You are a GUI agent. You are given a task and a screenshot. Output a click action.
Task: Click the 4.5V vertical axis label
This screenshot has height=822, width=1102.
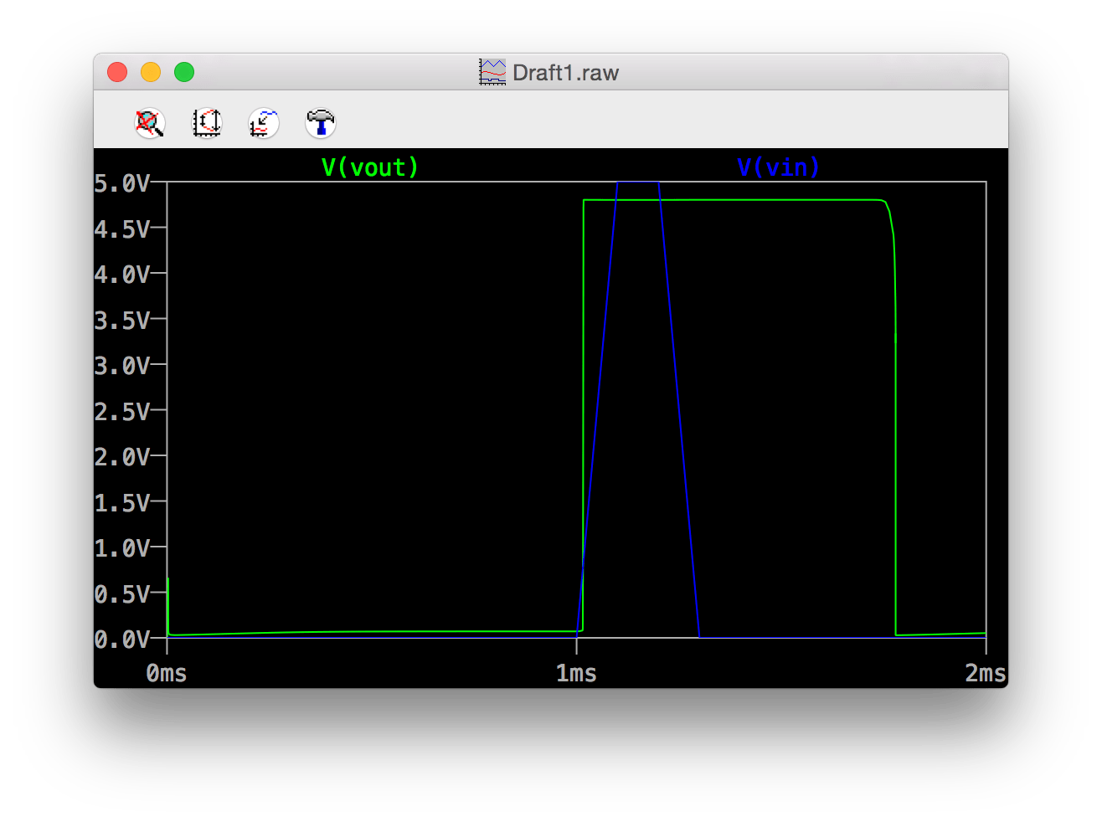(x=122, y=229)
